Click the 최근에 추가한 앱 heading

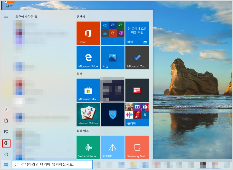coord(26,16)
